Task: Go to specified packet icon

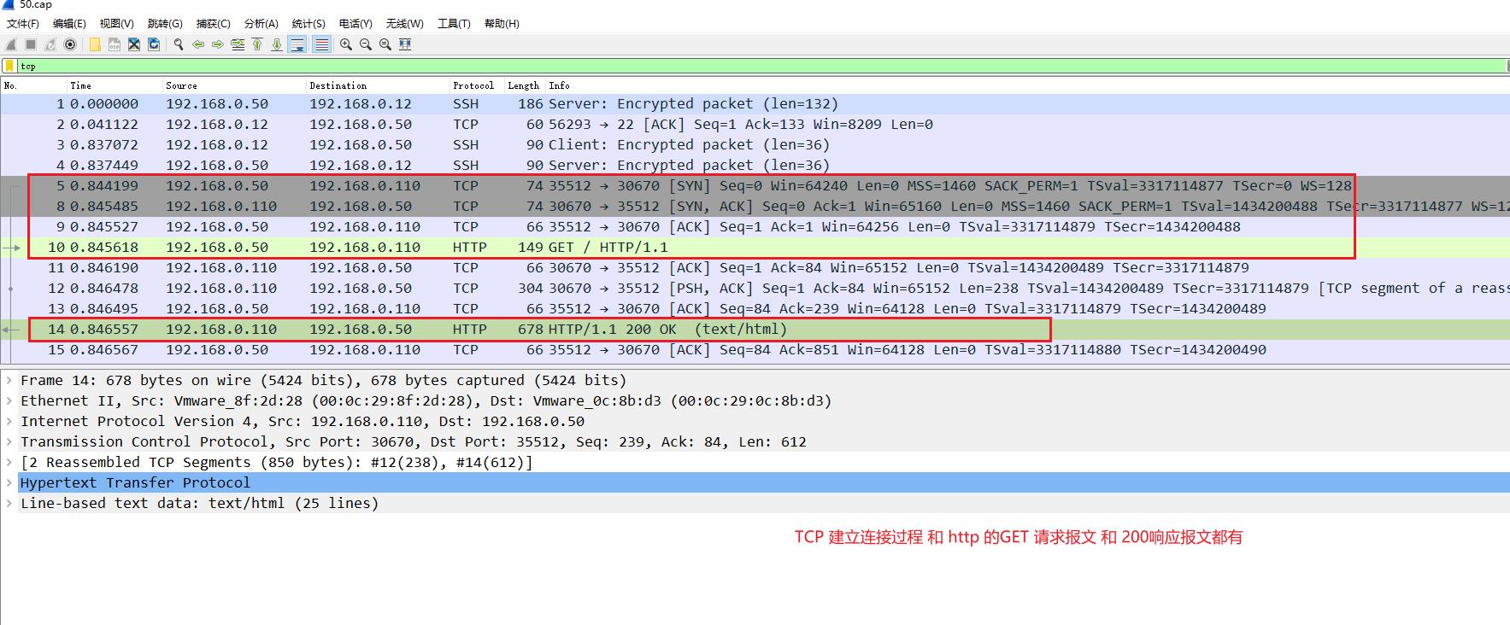Action: [x=238, y=44]
